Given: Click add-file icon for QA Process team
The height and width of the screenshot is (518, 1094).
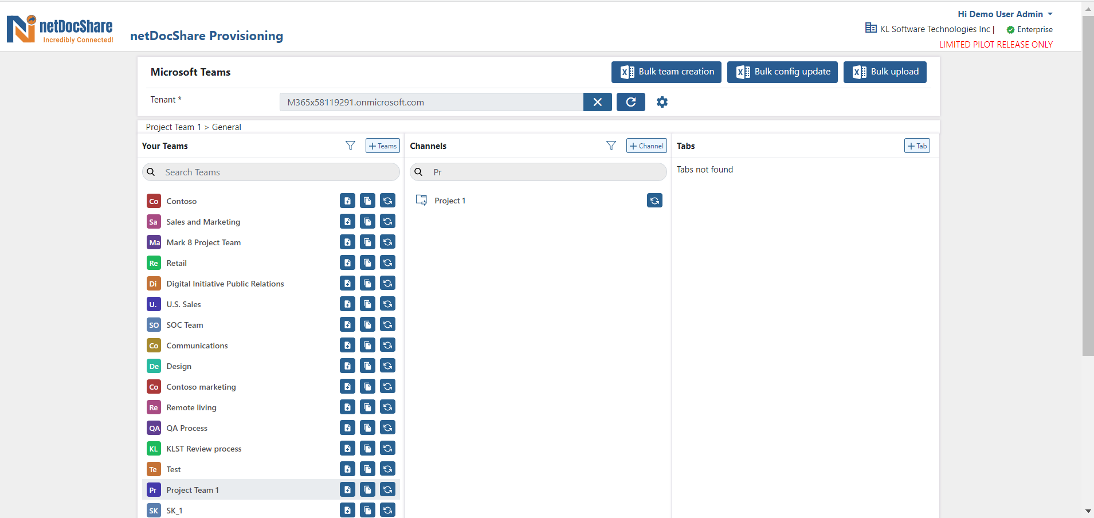Looking at the screenshot, I should [347, 427].
